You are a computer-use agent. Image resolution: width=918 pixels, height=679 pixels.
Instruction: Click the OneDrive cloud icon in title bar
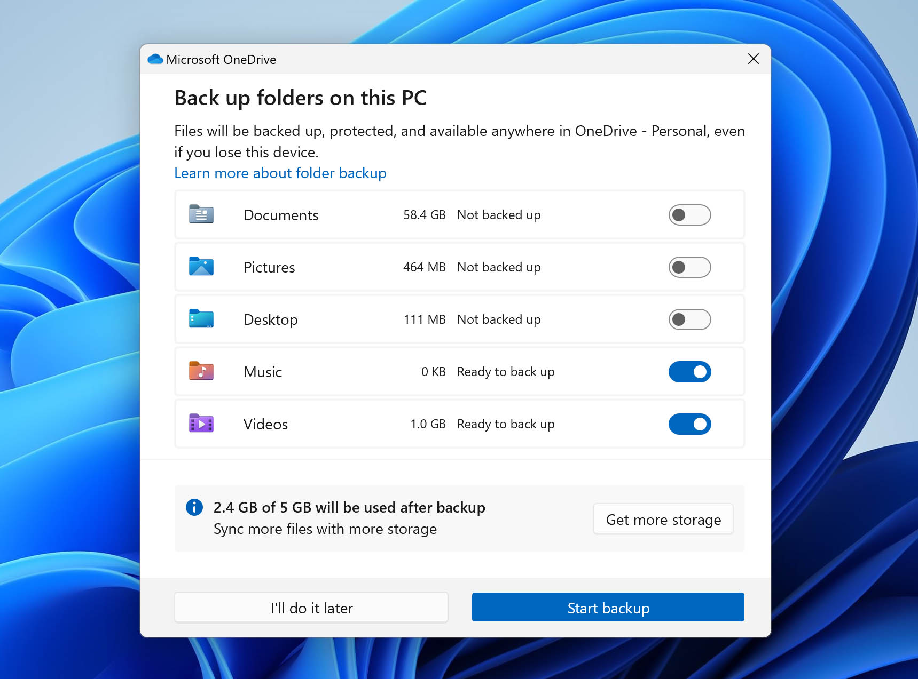[155, 59]
